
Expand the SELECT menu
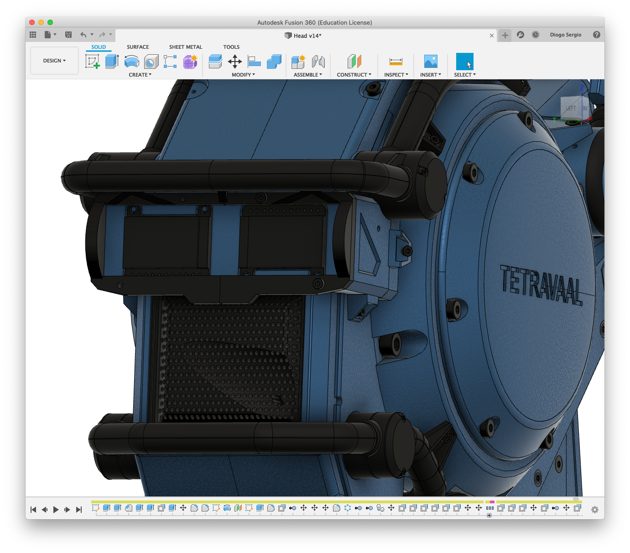[x=465, y=75]
